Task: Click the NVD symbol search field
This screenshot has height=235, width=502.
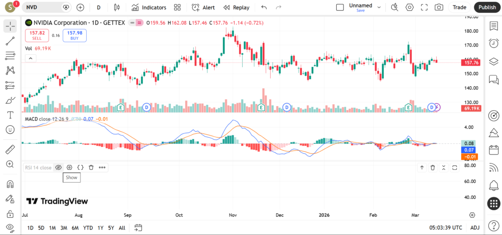Action: [44, 7]
